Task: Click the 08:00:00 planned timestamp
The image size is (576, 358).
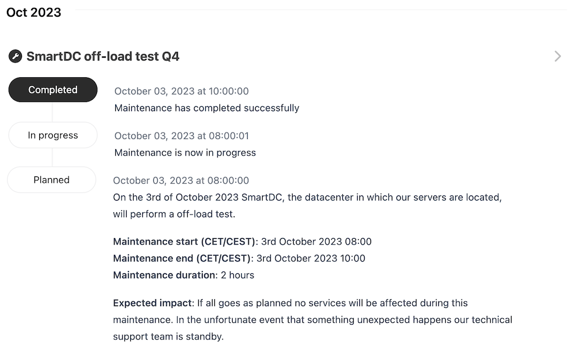Action: click(181, 181)
